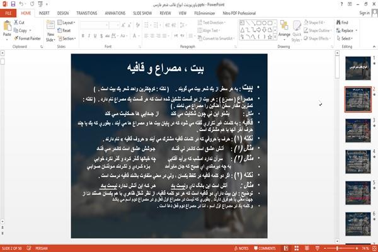Click the New Slide icon
Viewport: 378px width, 252px height.
tap(50, 26)
